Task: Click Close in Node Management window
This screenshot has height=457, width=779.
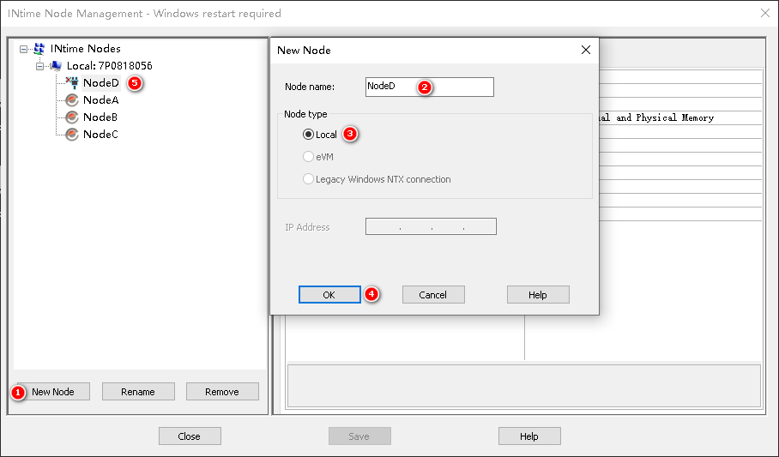Action: pyautogui.click(x=190, y=436)
